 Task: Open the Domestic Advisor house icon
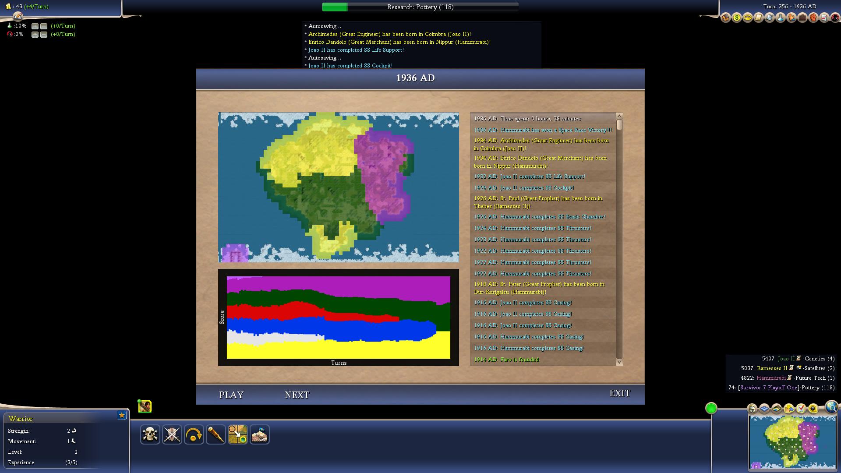click(x=726, y=18)
